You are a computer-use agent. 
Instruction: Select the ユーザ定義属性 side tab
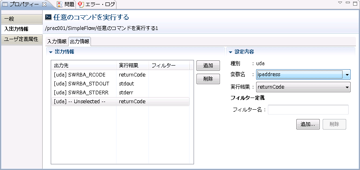coord(21,39)
